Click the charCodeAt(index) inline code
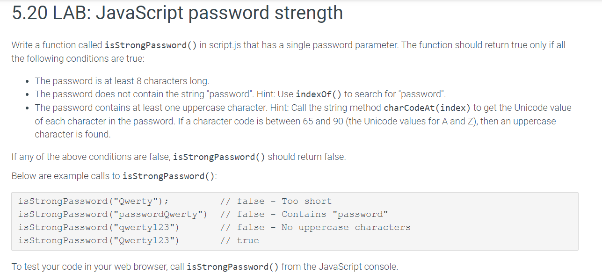Viewport: 602px width, 274px height. (427, 108)
